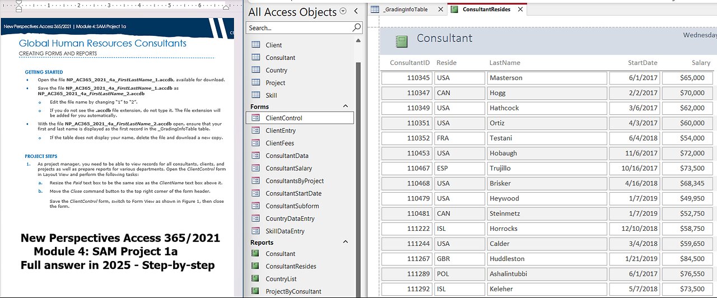Click the LastName cell Masterson
717x298 pixels.
pyautogui.click(x=547, y=78)
